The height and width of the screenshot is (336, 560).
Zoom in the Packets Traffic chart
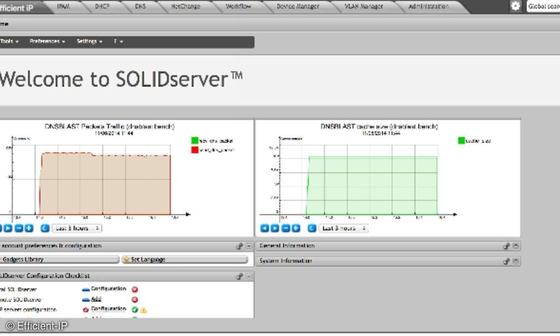click(29, 228)
